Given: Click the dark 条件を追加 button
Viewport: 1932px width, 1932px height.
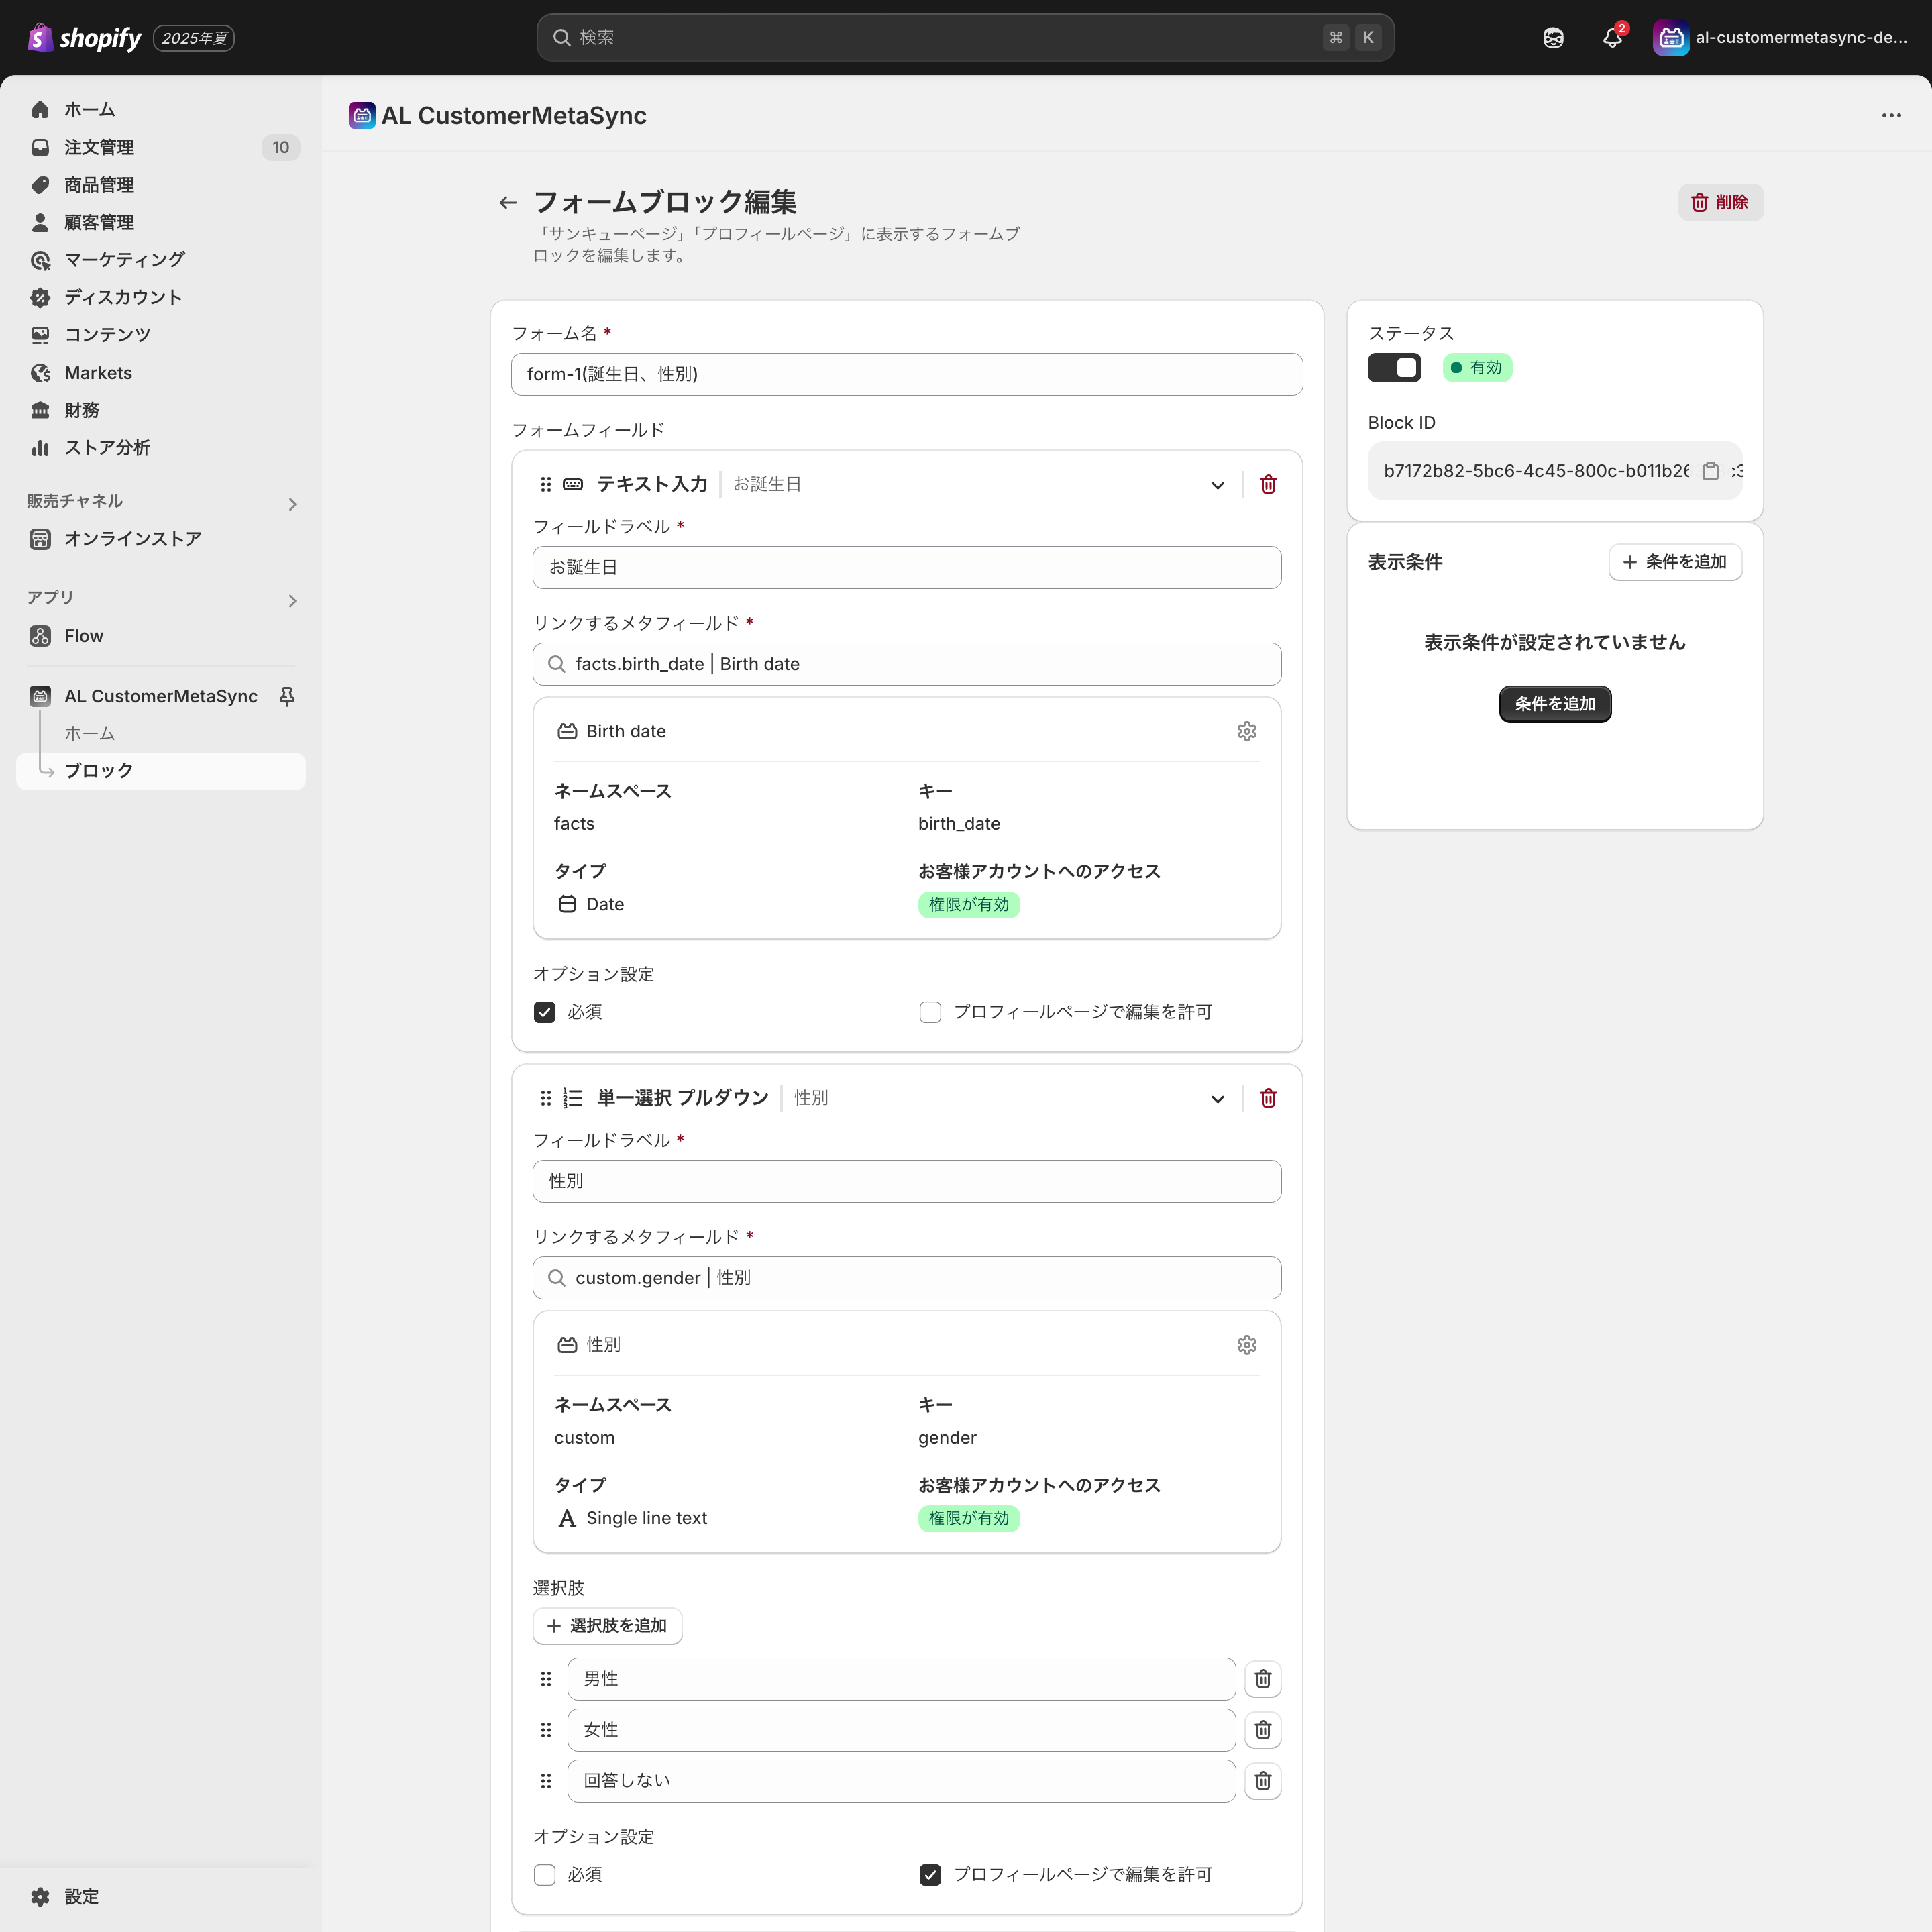Looking at the screenshot, I should tap(1555, 704).
